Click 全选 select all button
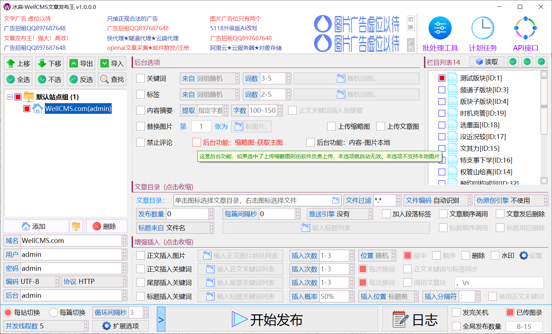The image size is (552, 334). pos(18,79)
